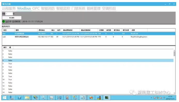Switch to the 智能消防 tab
Image resolution: width=179 pixels, height=102 pixels.
click(48, 9)
